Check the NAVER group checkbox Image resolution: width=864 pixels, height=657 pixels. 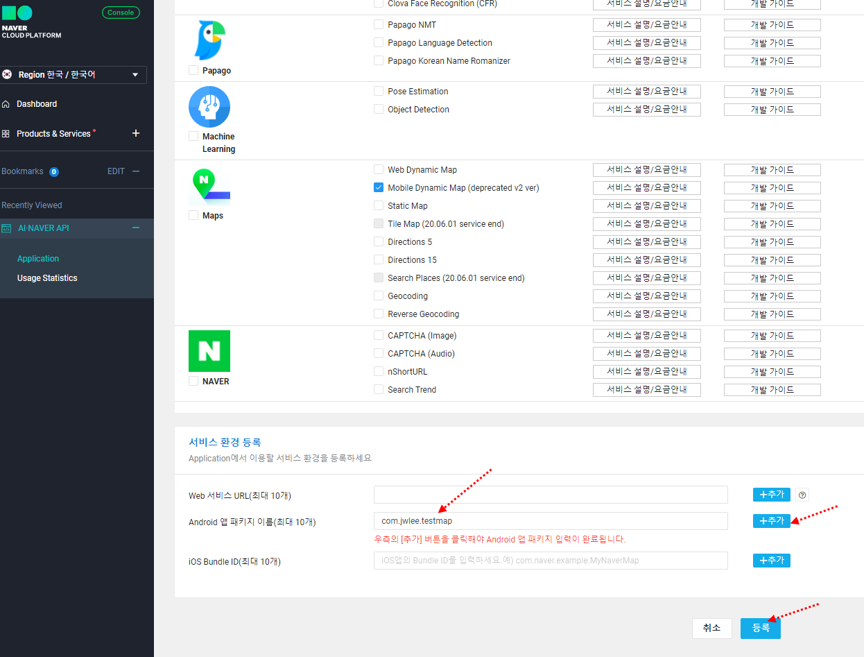(x=193, y=381)
